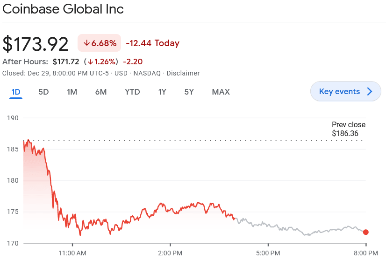Show the 6M chart view

tap(101, 92)
